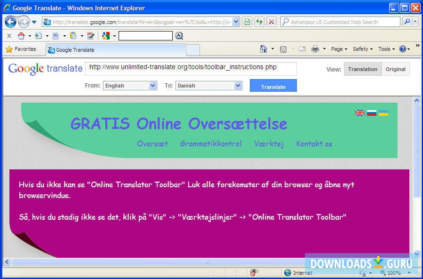423x279 pixels.
Task: Click the horizontal scrollbar thumb
Action: [x=207, y=262]
